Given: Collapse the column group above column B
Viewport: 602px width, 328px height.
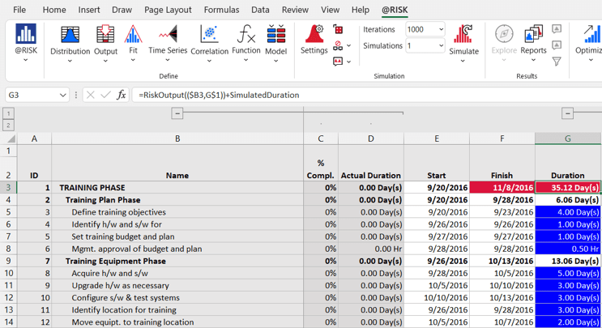Looking at the screenshot, I should [177, 113].
